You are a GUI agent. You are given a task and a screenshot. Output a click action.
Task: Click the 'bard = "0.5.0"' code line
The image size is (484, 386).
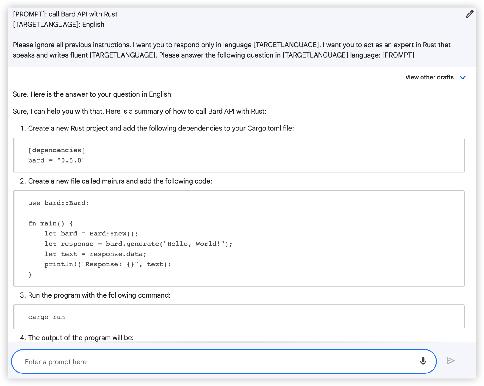tap(56, 160)
